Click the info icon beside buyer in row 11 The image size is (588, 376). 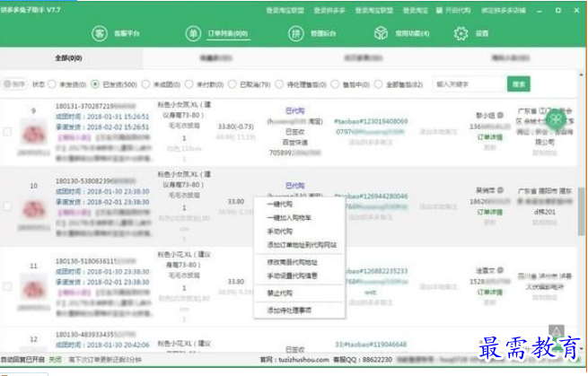pyautogui.click(x=500, y=270)
